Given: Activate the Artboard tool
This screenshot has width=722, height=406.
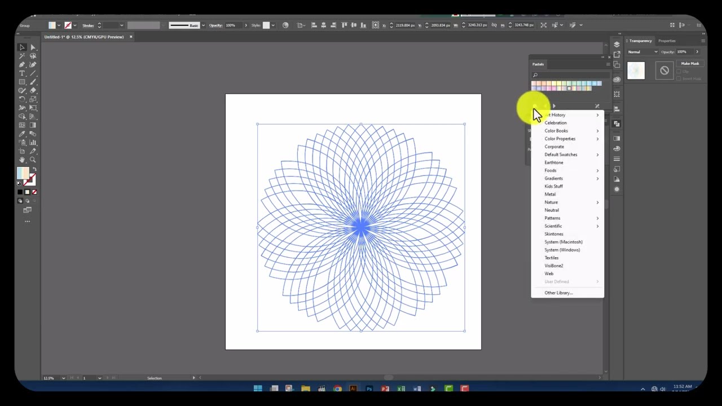Looking at the screenshot, I should (22, 151).
